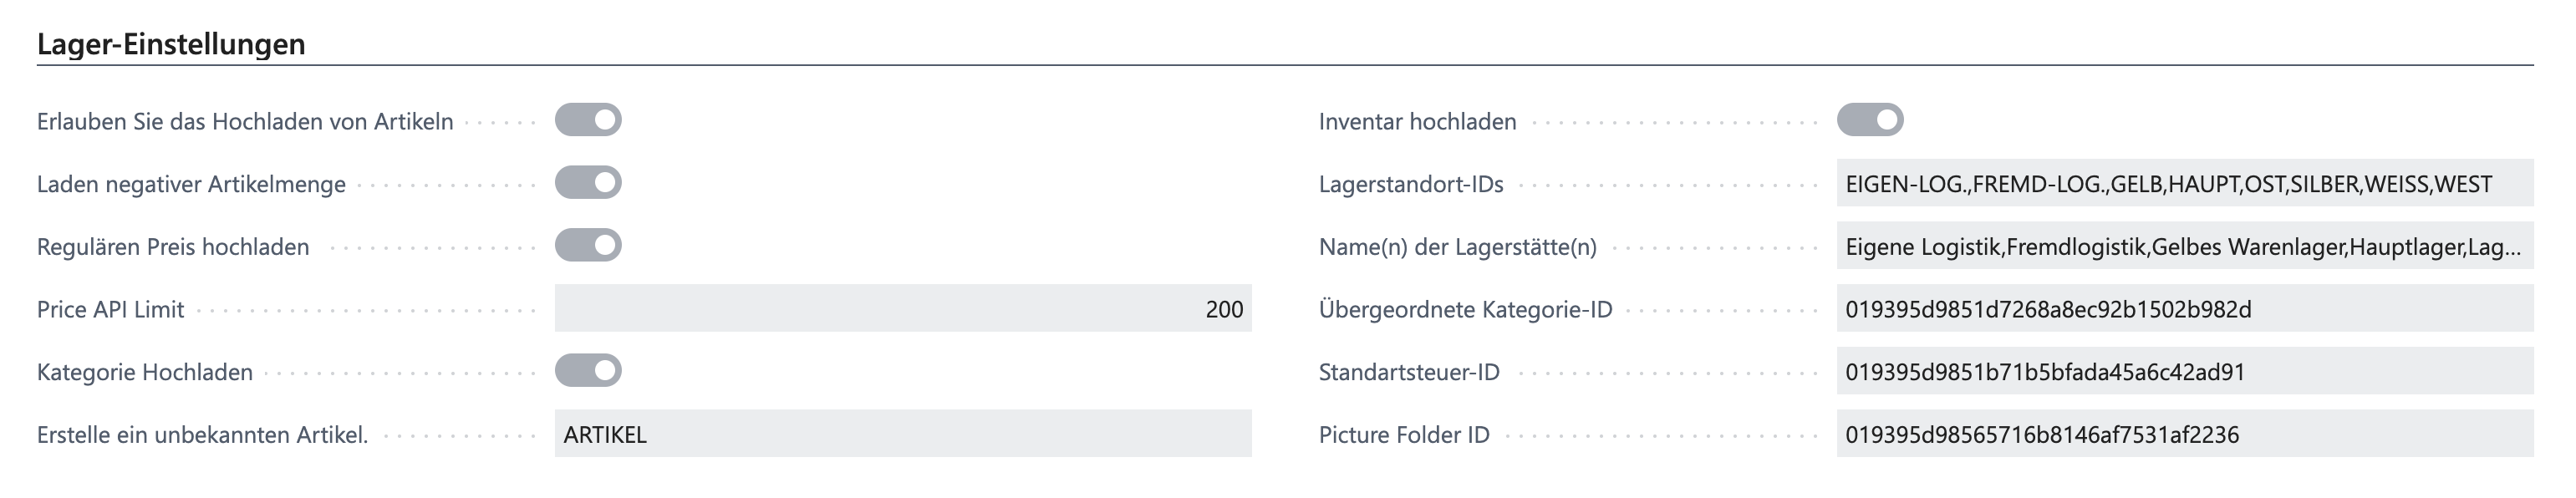Screen dimensions: 2576x498
Task: Click the 'Name(n) der Lagerstätte(n)' field
Action: [x=2184, y=247]
